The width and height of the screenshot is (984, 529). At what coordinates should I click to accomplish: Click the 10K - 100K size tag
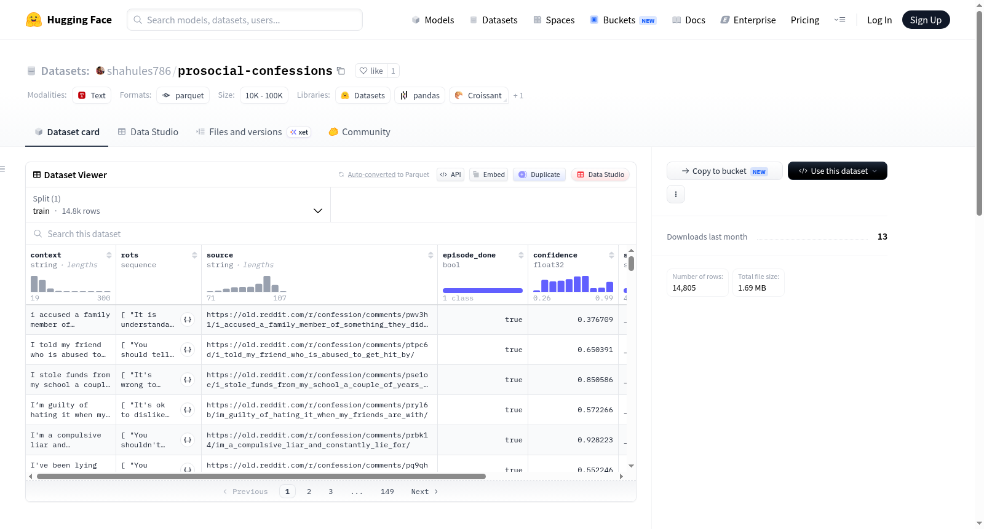pos(264,95)
